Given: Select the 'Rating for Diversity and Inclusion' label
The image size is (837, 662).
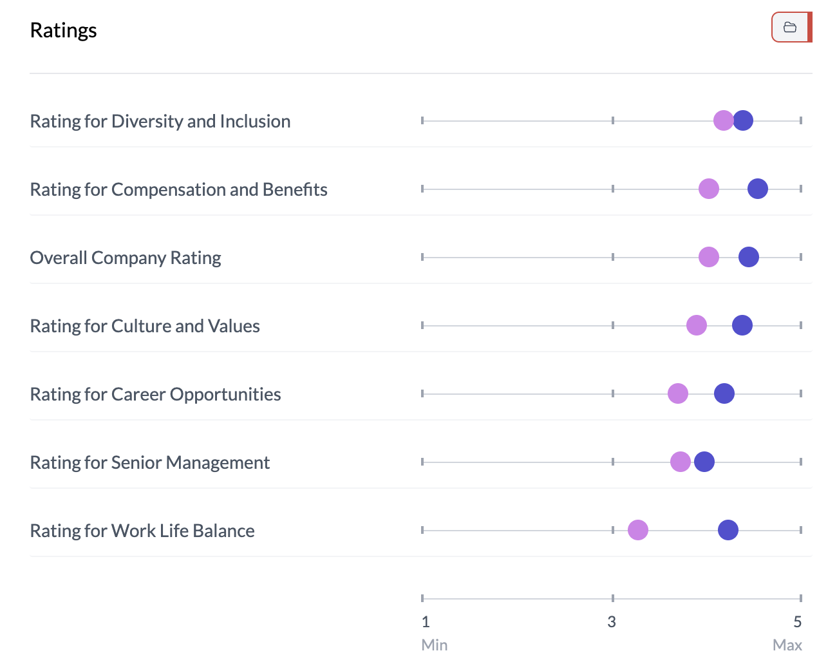Looking at the screenshot, I should pyautogui.click(x=160, y=120).
